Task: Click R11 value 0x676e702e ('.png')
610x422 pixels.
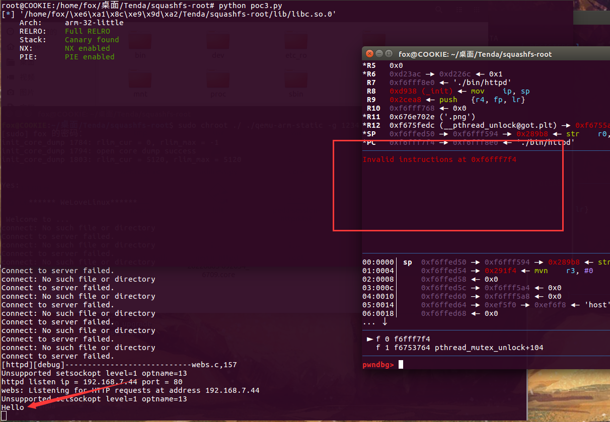Action: pyautogui.click(x=433, y=117)
